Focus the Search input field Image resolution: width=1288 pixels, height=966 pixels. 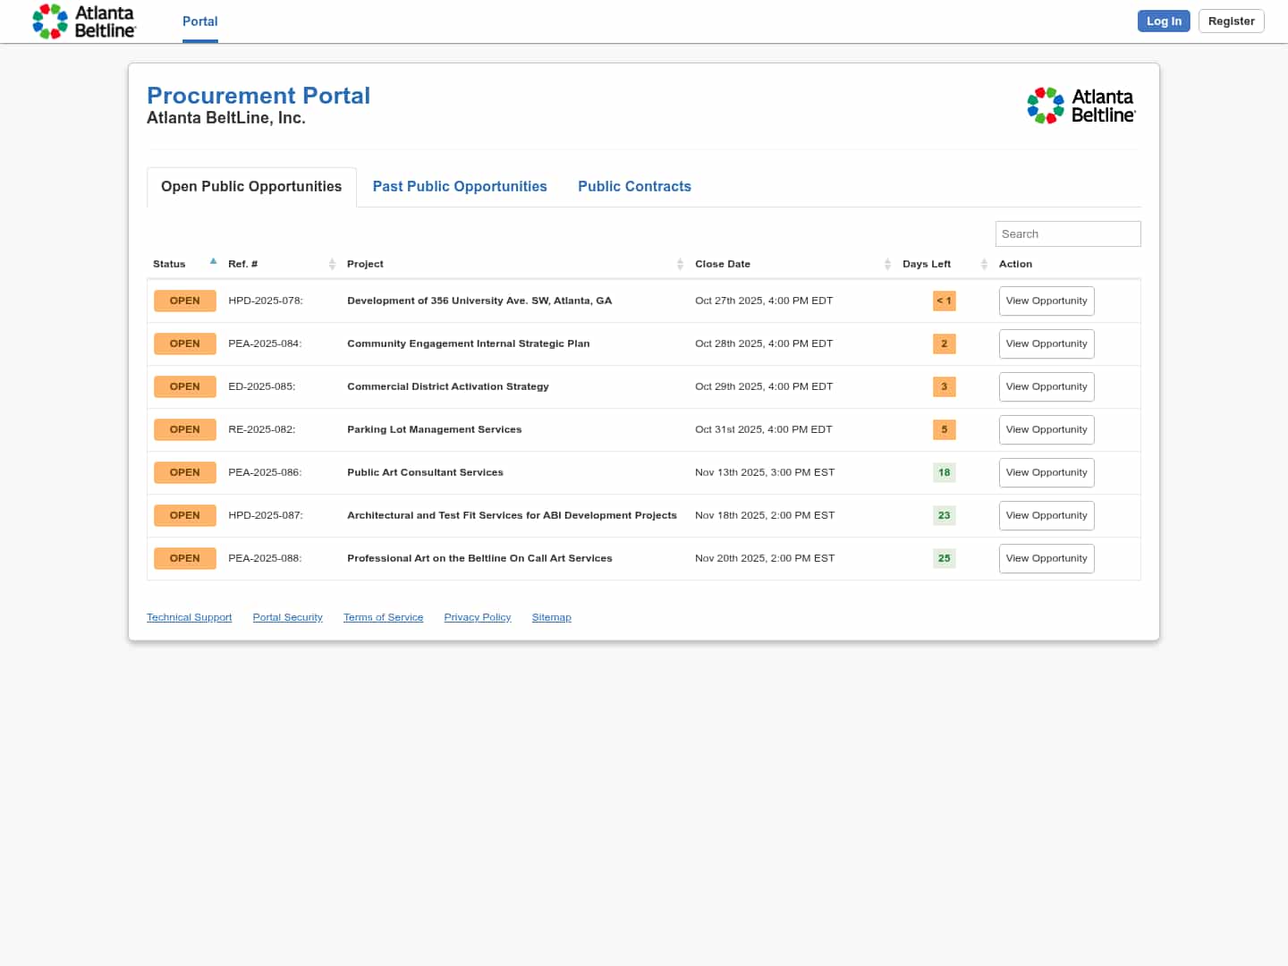pos(1067,233)
